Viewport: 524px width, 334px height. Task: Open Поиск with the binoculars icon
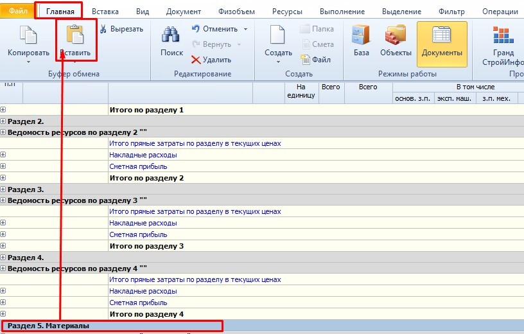(171, 35)
